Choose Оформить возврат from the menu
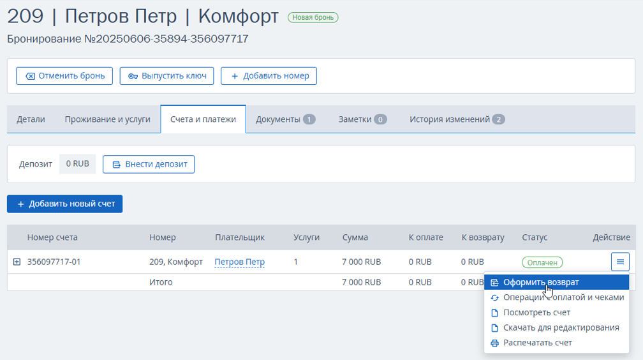 (556, 282)
